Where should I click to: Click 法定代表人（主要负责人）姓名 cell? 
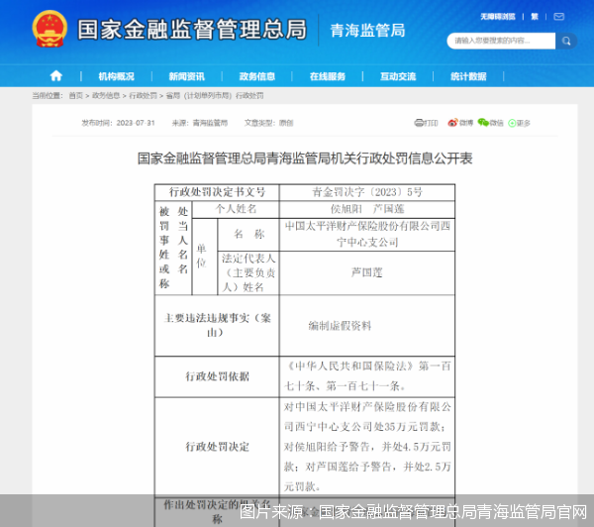248,272
